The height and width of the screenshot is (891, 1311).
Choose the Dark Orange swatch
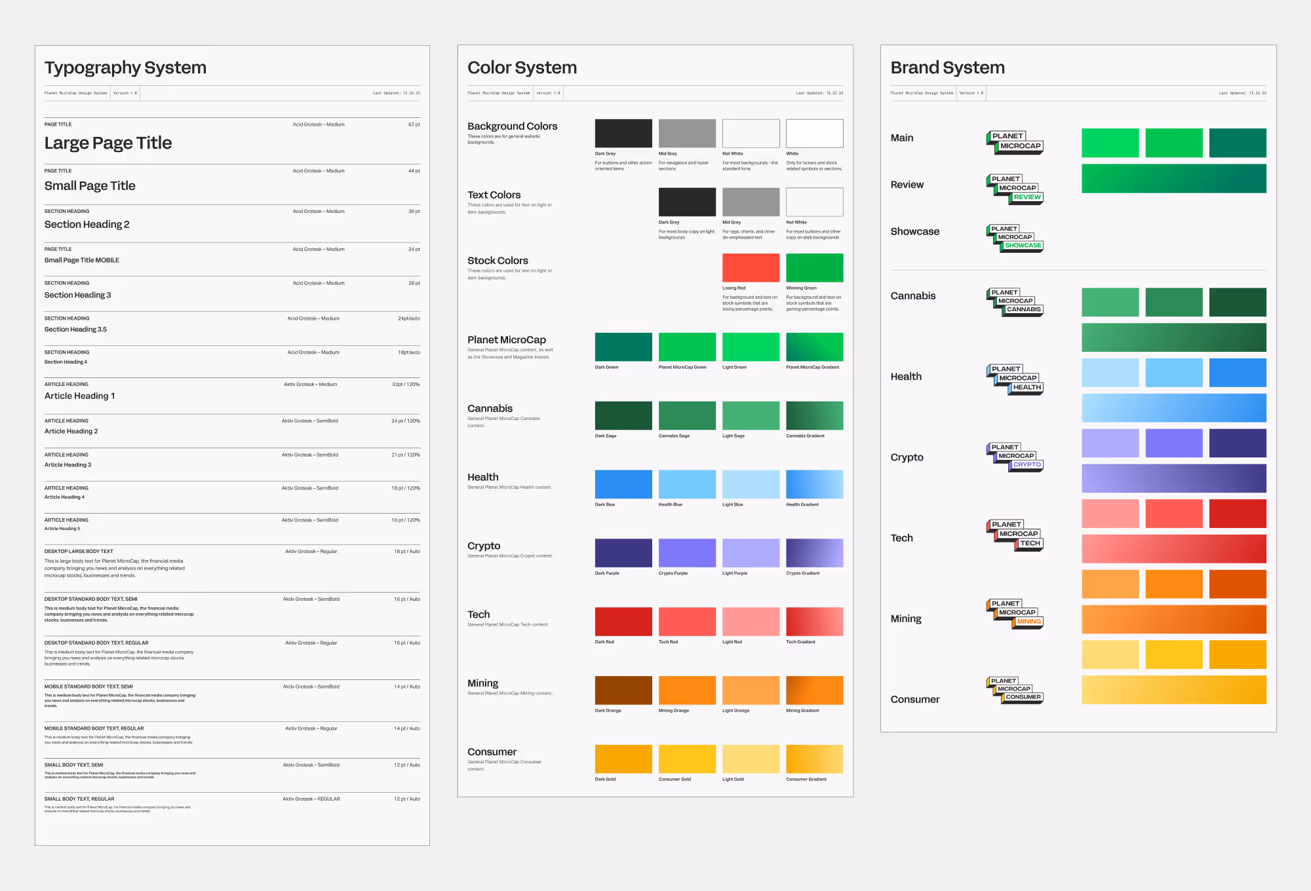click(x=623, y=691)
